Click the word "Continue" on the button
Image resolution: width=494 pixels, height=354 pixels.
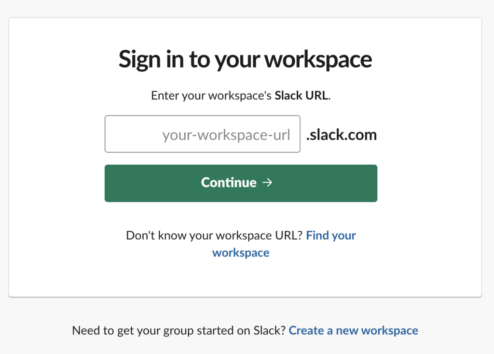229,183
